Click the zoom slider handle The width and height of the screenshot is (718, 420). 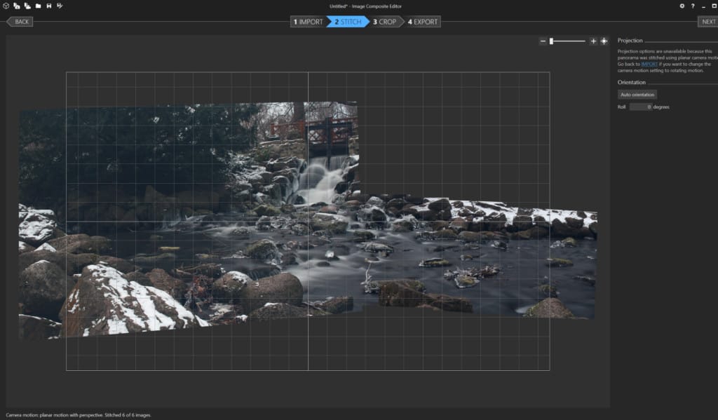[x=551, y=41]
